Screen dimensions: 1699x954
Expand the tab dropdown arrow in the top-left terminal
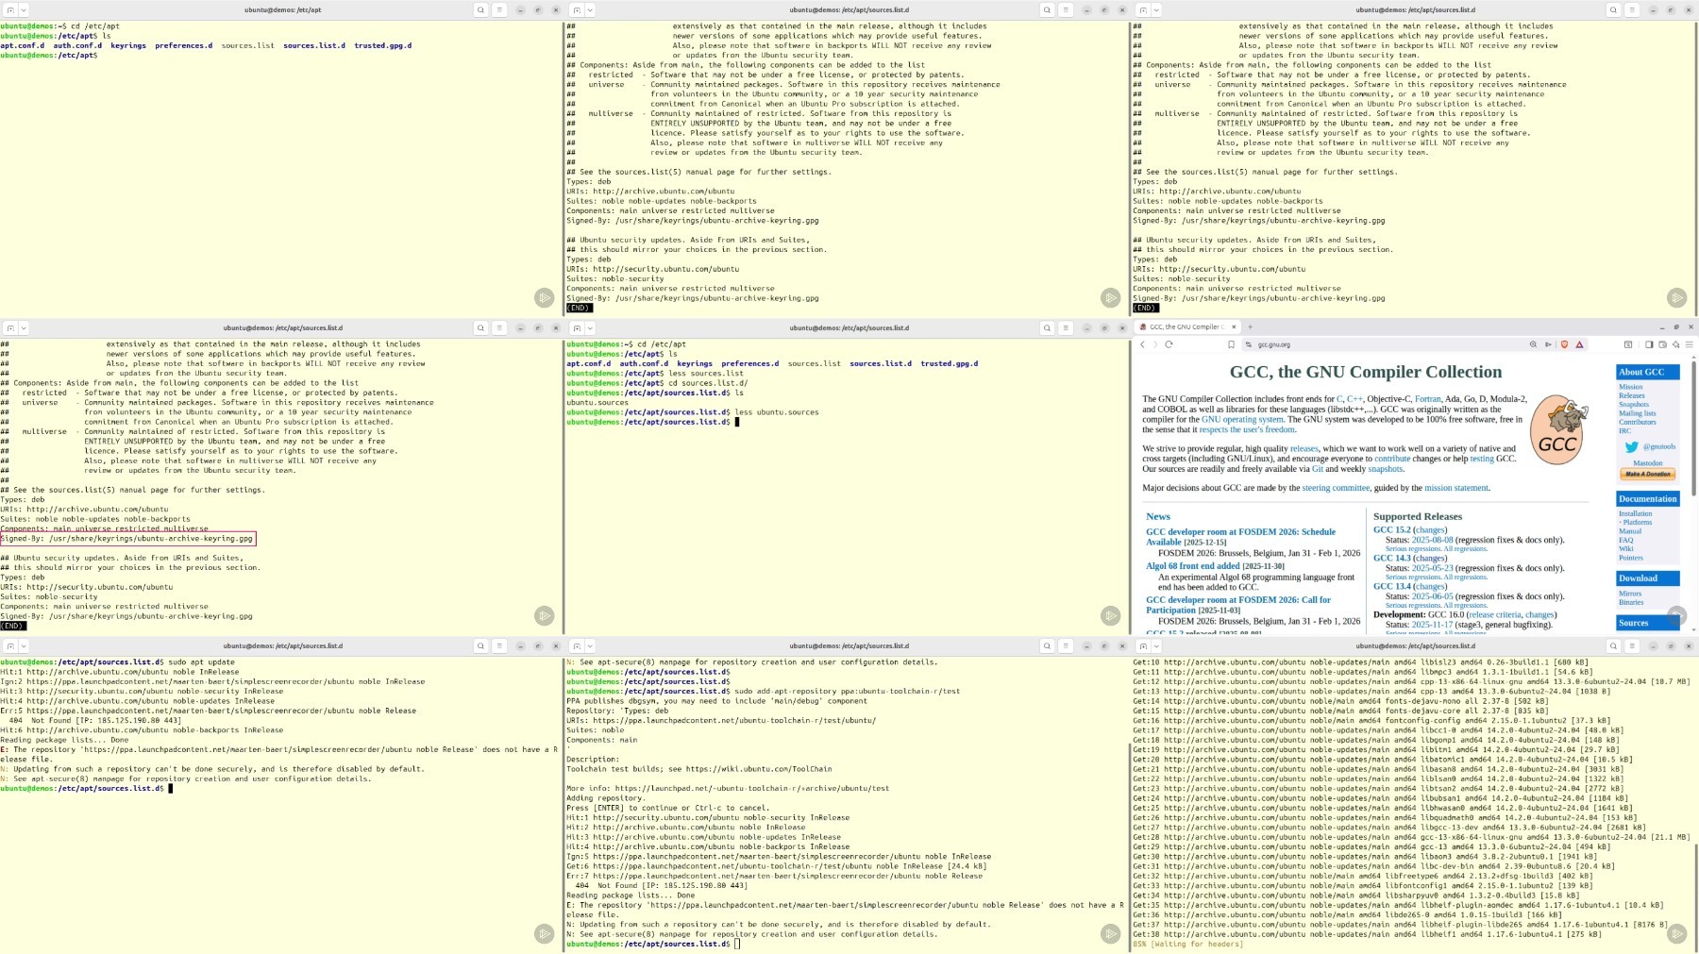[24, 9]
